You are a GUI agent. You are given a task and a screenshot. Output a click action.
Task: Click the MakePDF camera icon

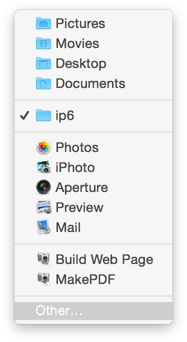[x=44, y=278]
